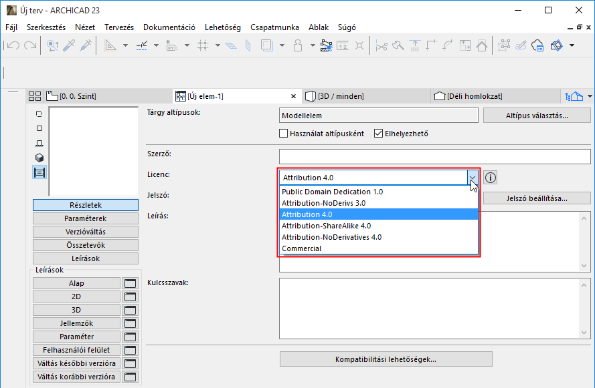Screen dimensions: 595x388
Task: Expand the guide lines dropdown arrow
Action: coord(125,45)
